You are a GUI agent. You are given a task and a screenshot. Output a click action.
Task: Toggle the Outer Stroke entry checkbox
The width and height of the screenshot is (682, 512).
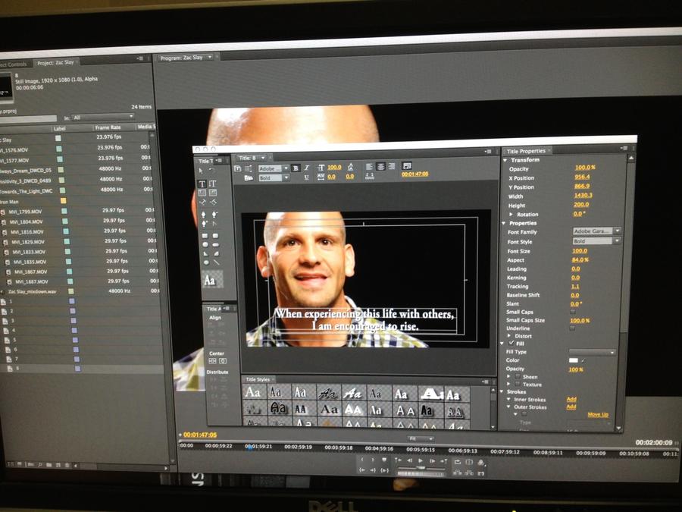pos(524,414)
